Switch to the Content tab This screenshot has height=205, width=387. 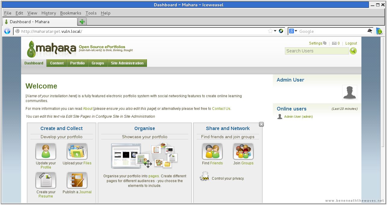57,63
